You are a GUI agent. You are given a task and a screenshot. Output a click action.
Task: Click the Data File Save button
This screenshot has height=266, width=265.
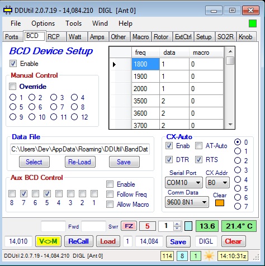pos(124,161)
